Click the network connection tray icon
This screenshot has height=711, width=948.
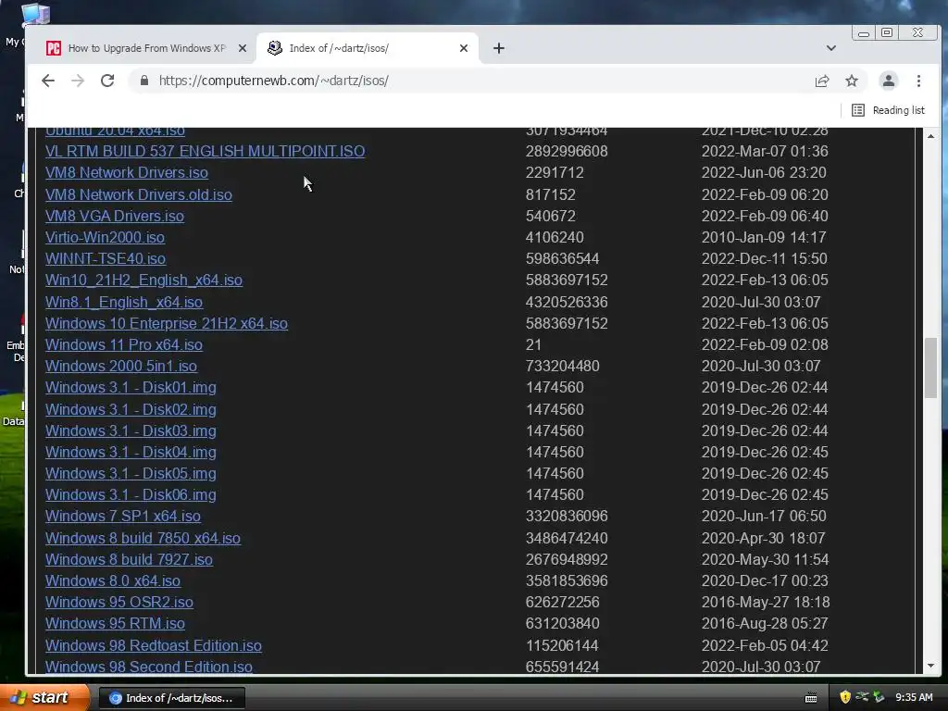click(x=862, y=697)
